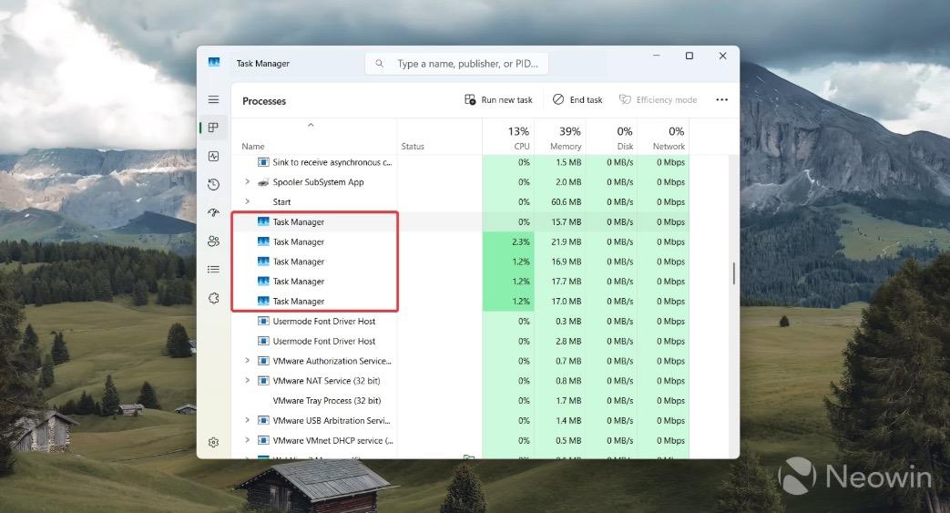Click the vertical scrollbar thumb
The width and height of the screenshot is (950, 513).
pos(733,273)
